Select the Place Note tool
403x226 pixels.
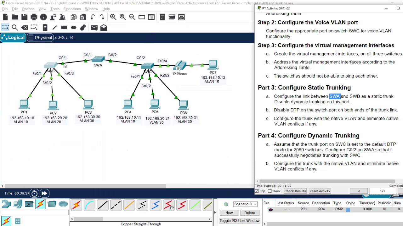pos(45,28)
